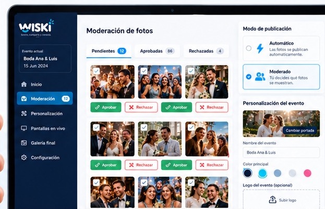The height and width of the screenshot is (209, 325).
Task: Toggle checkbox on top-row bride and groom bouquet photo
Action: (191, 71)
